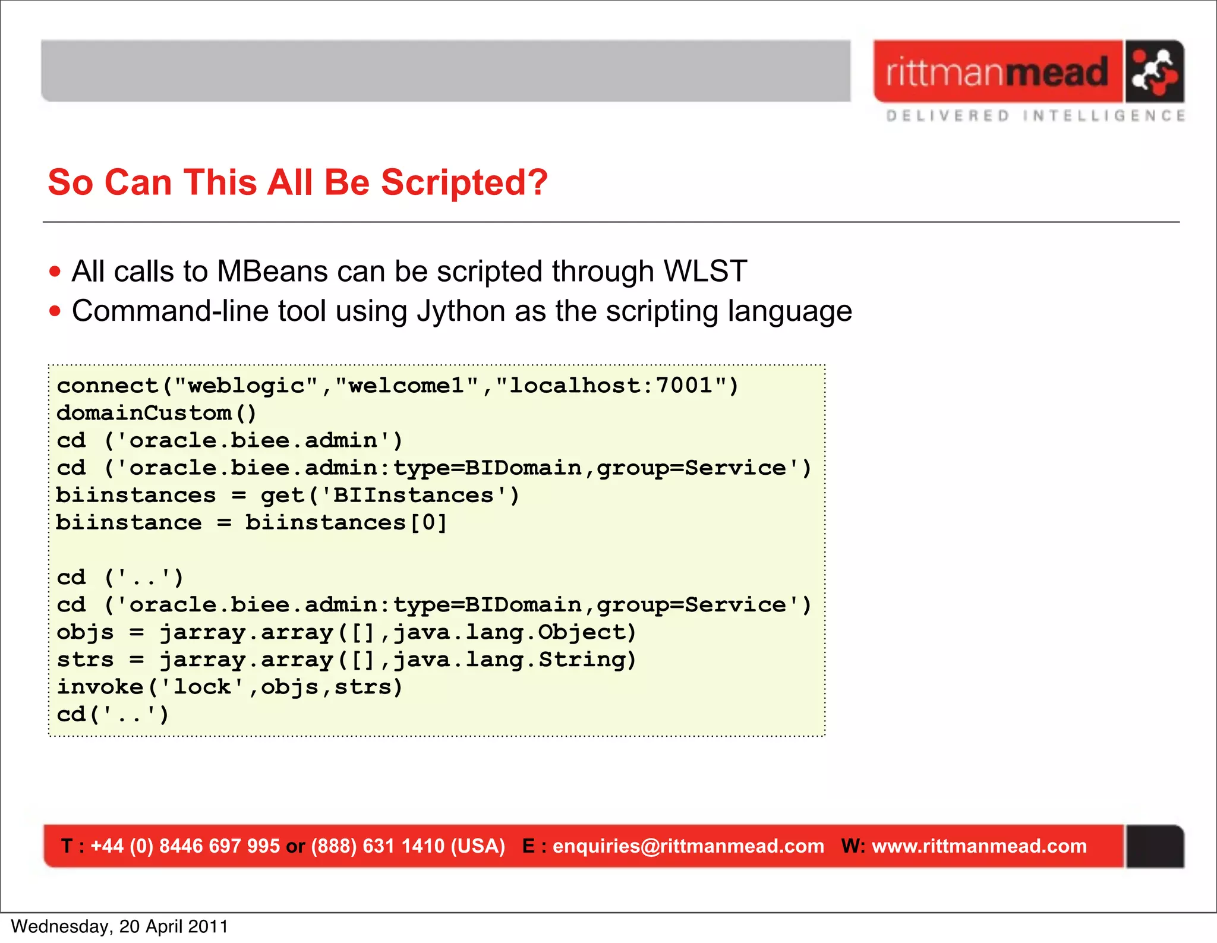Click the slide title 'So Can This All Be Scripted?'
This screenshot has height=943, width=1217.
click(298, 182)
